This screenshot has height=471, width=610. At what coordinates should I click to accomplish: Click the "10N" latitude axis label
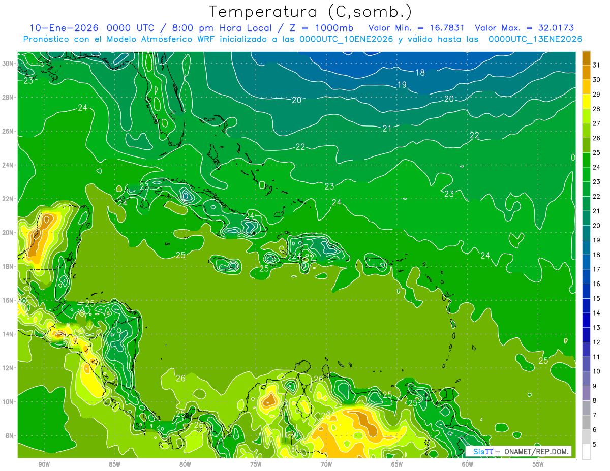pyautogui.click(x=8, y=401)
